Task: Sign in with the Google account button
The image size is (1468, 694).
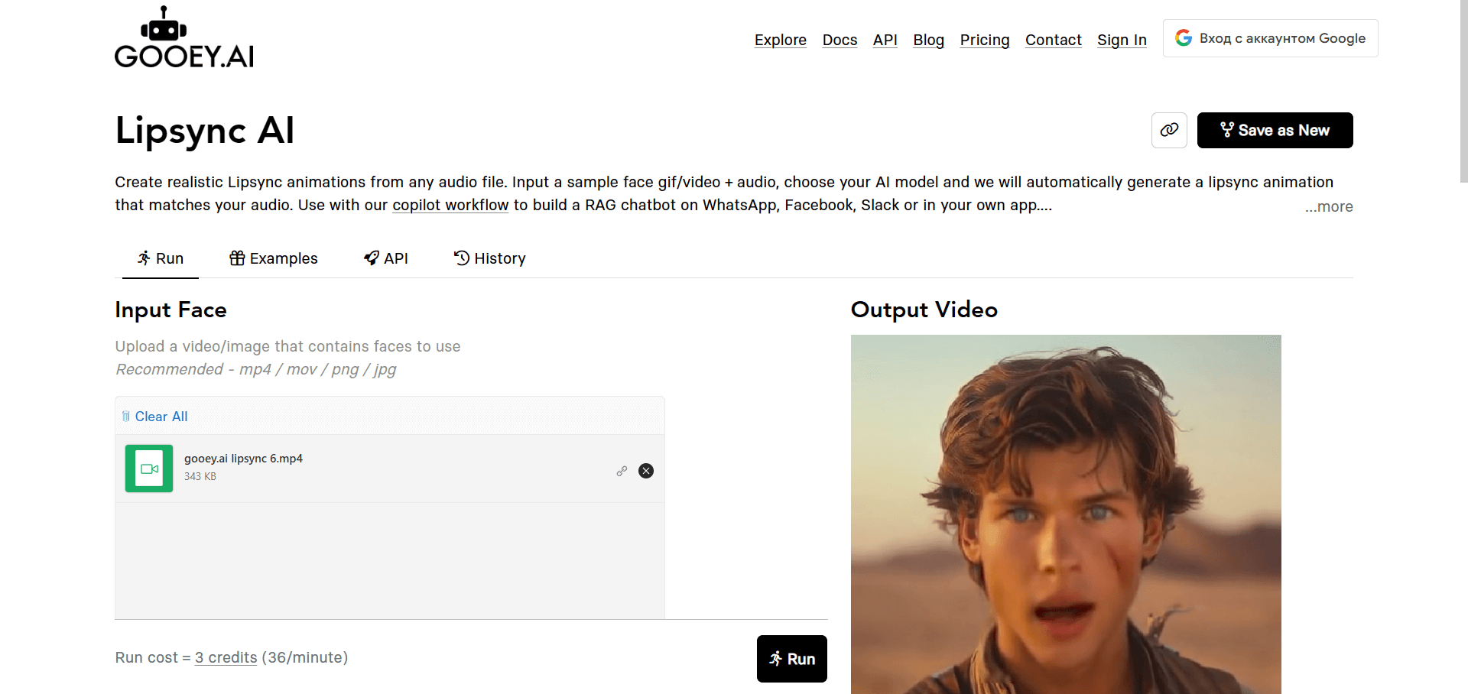Action: click(1271, 38)
